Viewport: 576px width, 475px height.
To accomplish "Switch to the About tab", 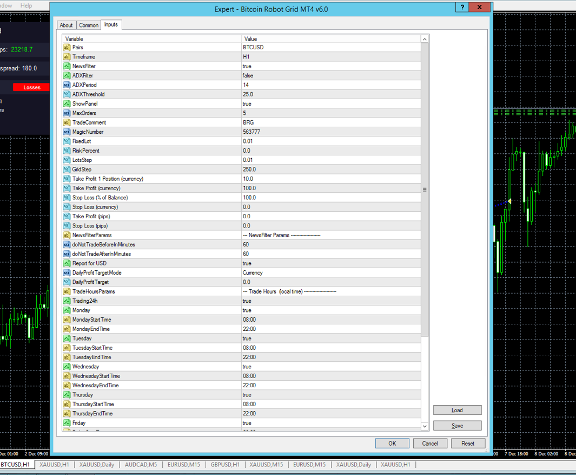I will point(66,25).
